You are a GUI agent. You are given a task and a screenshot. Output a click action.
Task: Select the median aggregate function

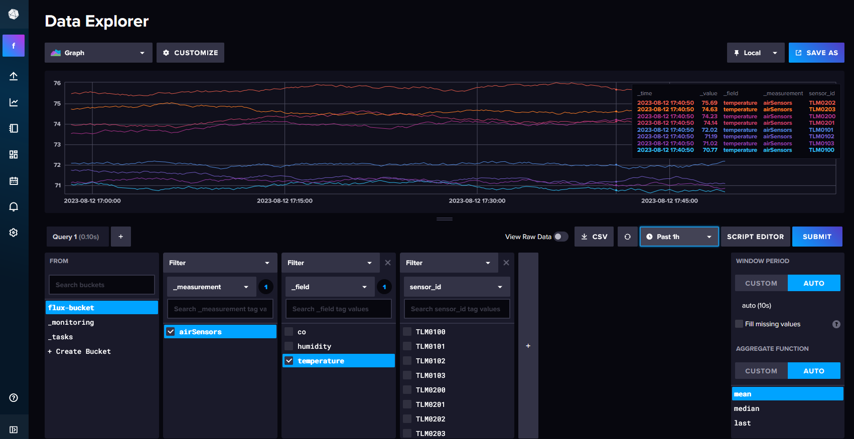[x=787, y=408]
